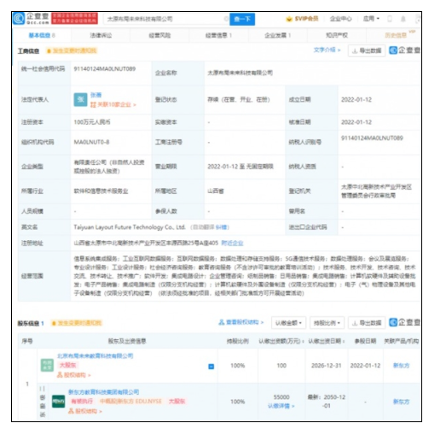This screenshot has width=429, height=429.
Task: Open 新东方 related product link in first row
Action: coord(401,366)
